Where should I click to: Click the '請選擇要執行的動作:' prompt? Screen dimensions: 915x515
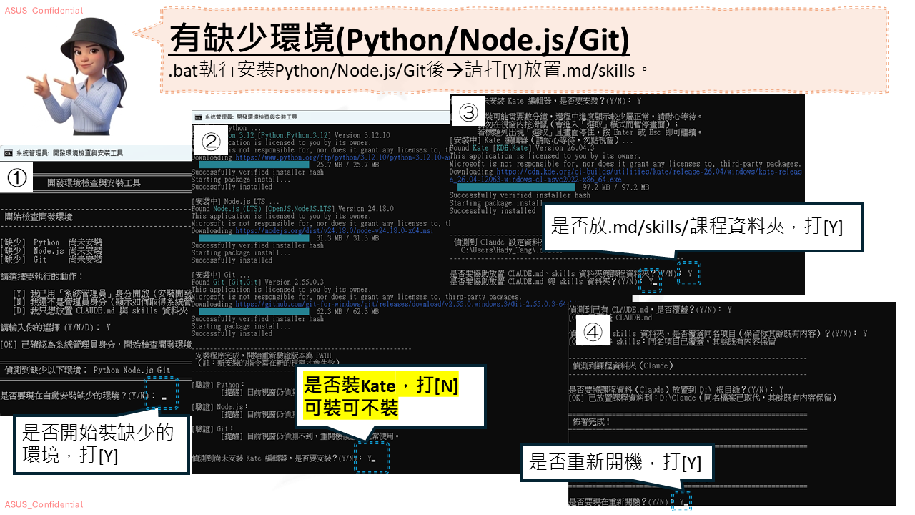pyautogui.click(x=42, y=276)
